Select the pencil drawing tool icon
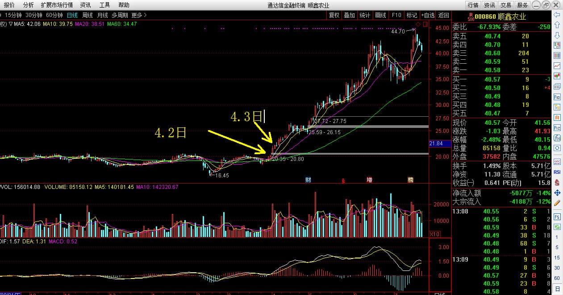Image resolution: width=563 pixels, height=295 pixels. click(557, 203)
